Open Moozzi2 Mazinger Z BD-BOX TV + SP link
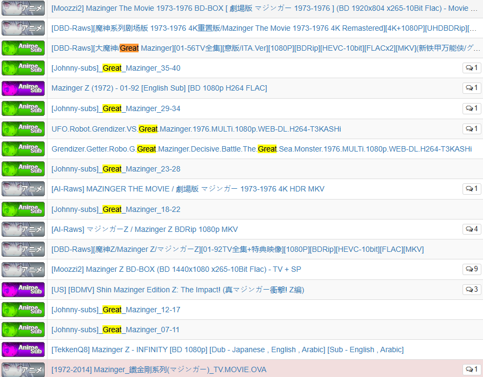The height and width of the screenshot is (377, 483). click(x=176, y=270)
